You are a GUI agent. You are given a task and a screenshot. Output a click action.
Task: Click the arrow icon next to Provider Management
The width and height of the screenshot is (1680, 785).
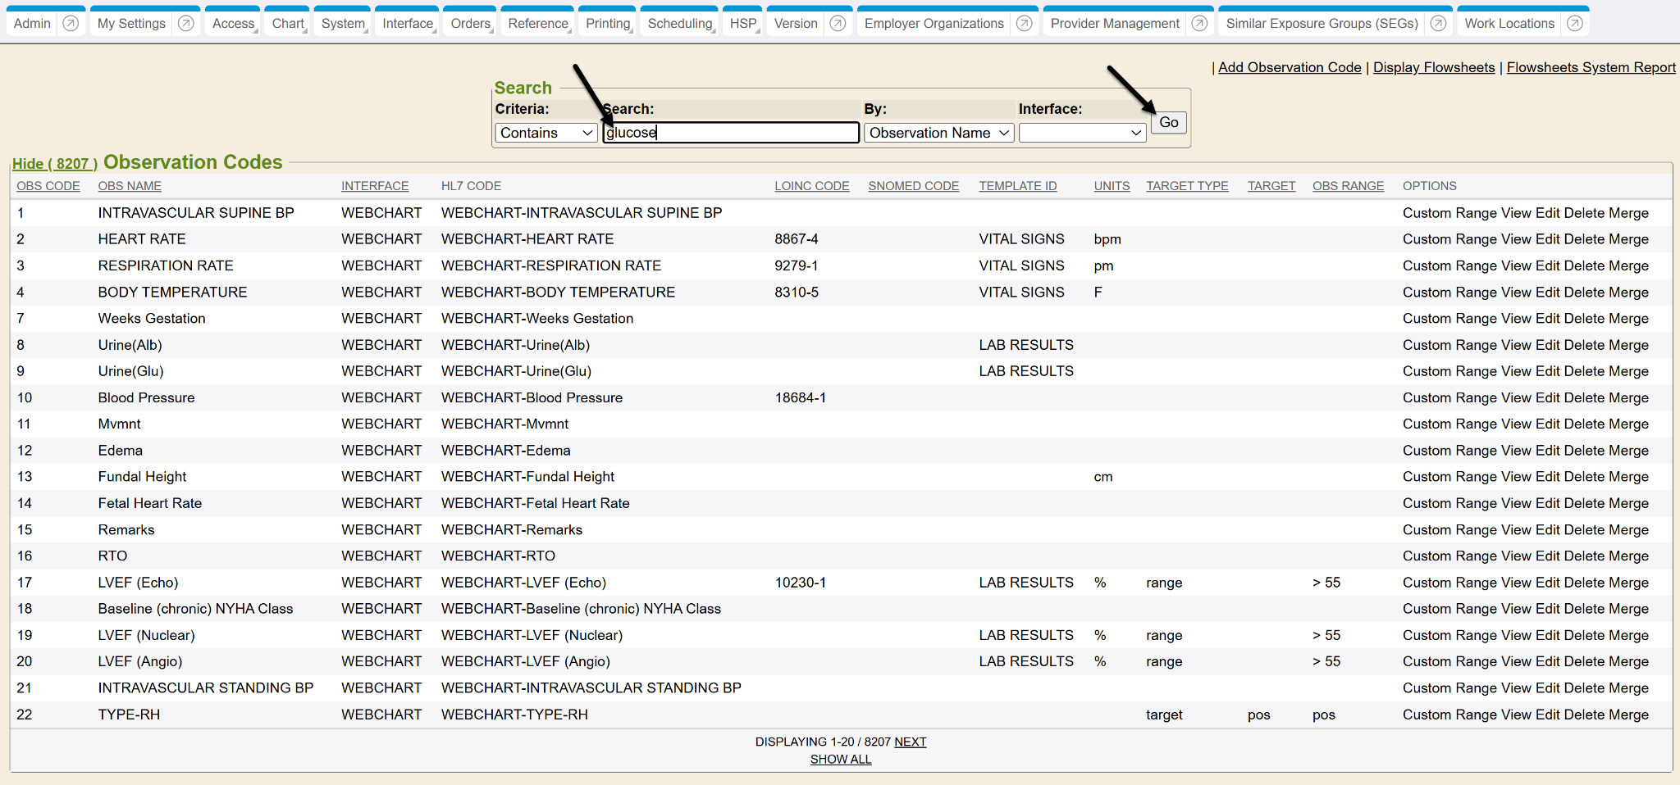(1199, 24)
